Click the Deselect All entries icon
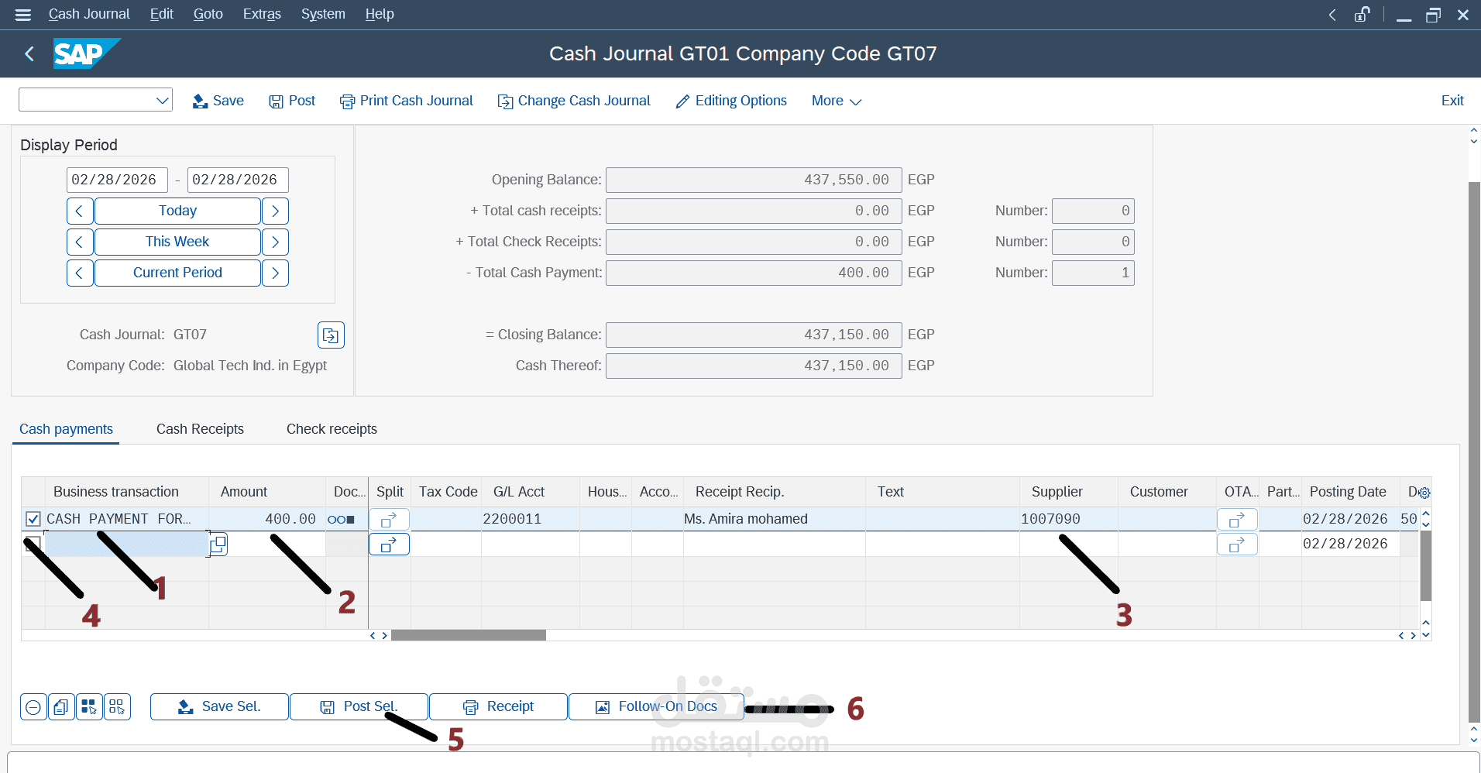This screenshot has height=773, width=1481. click(117, 706)
